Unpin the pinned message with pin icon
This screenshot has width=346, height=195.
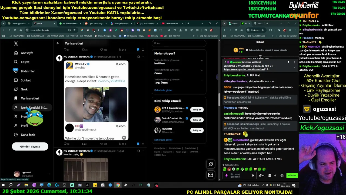click(x=288, y=62)
